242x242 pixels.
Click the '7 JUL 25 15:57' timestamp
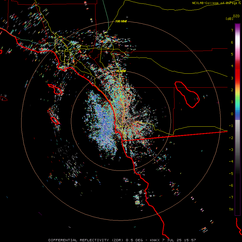(179, 240)
